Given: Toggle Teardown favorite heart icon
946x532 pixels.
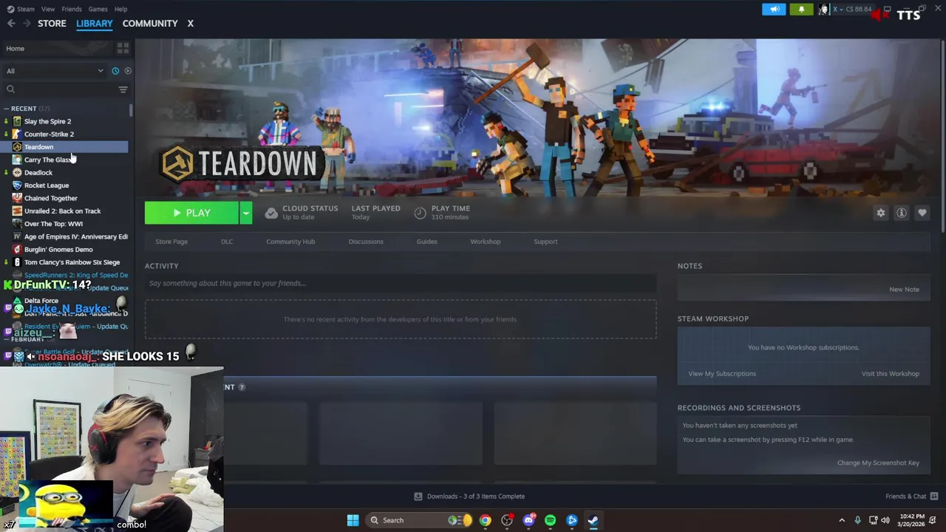Looking at the screenshot, I should pos(922,213).
